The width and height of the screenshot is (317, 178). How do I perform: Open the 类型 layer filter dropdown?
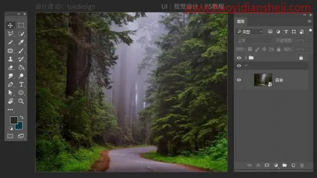(250, 31)
